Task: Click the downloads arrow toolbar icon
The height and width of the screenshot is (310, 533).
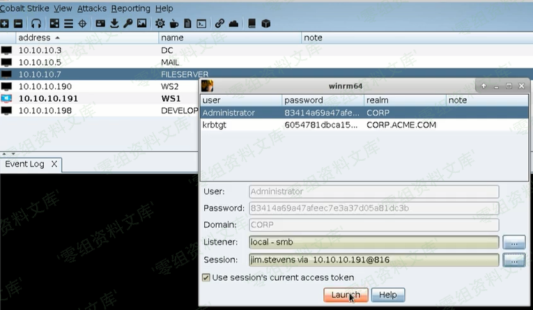Action: coord(114,23)
